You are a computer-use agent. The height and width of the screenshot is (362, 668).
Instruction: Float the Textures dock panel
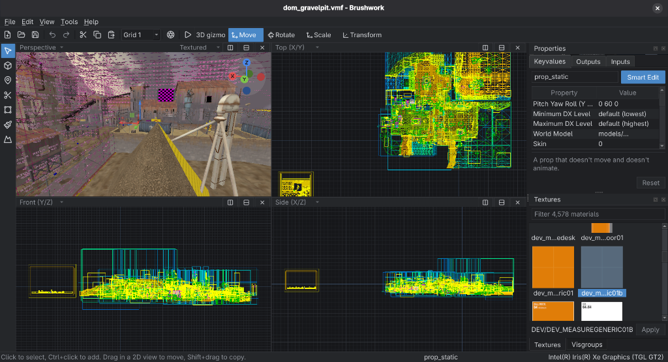pos(656,200)
